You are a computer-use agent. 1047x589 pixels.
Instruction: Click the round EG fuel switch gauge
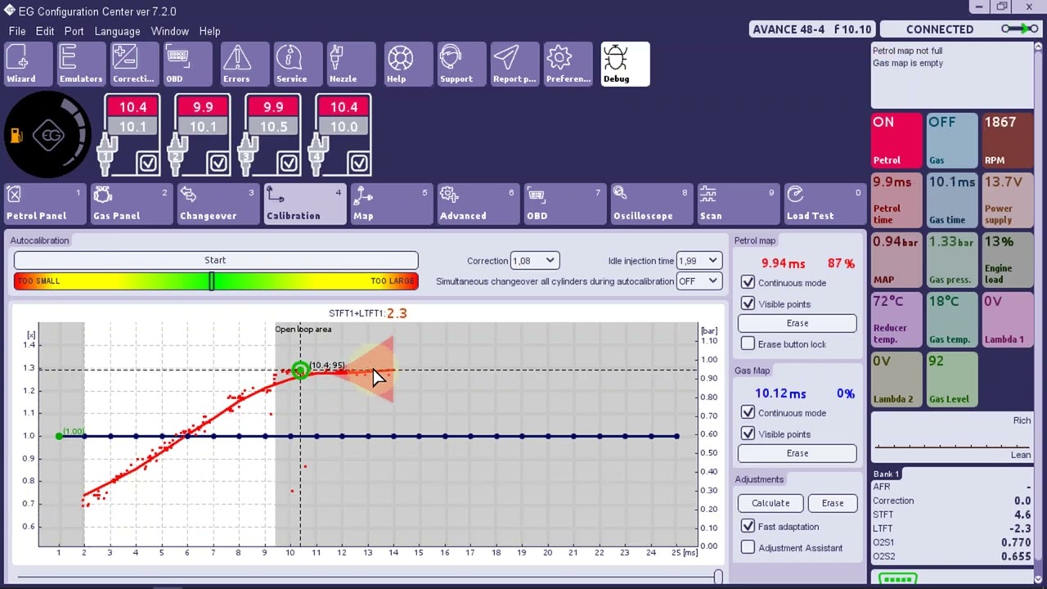[x=48, y=135]
